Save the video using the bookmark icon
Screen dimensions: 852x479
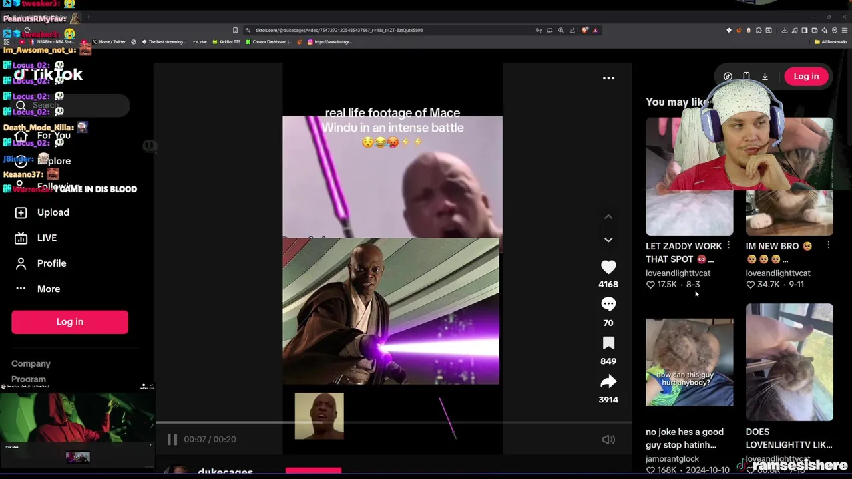608,343
